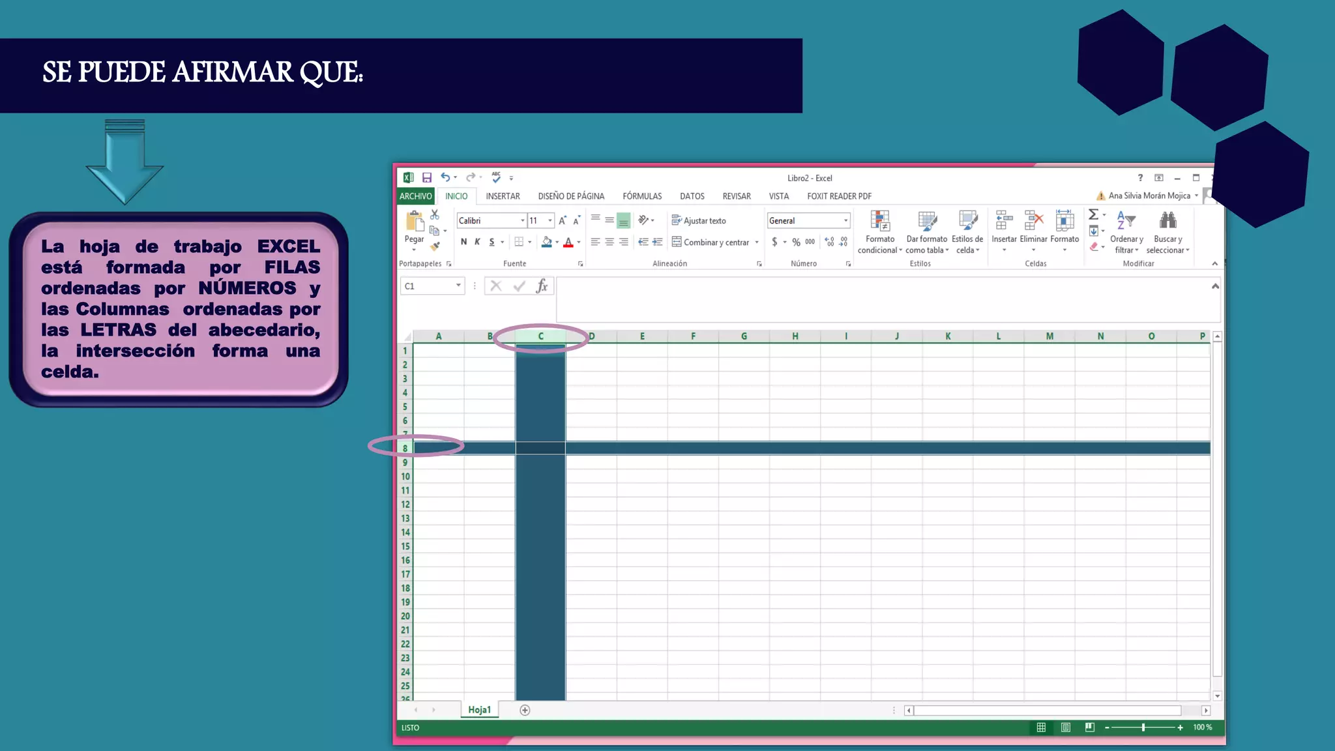Click the Undo arrow icon
This screenshot has height=751, width=1335.
tap(445, 177)
